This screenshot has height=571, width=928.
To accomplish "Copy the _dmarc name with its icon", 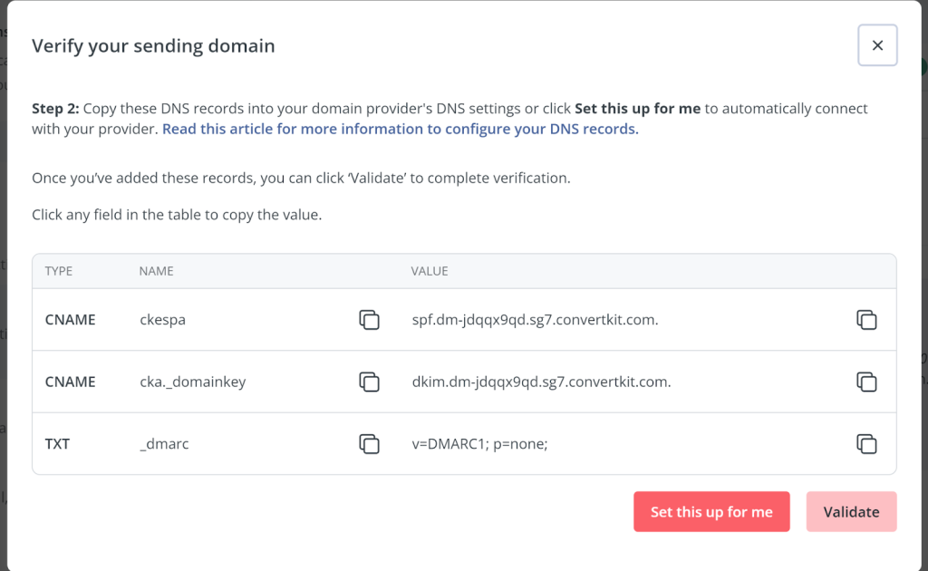I will [369, 444].
